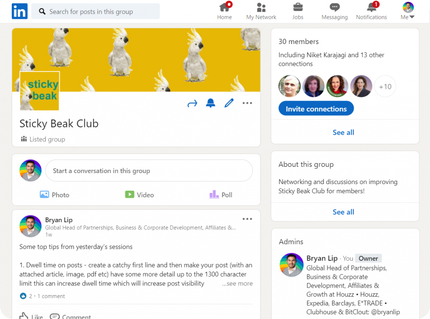View the post reactions count
The image size is (430, 319).
coord(26,296)
